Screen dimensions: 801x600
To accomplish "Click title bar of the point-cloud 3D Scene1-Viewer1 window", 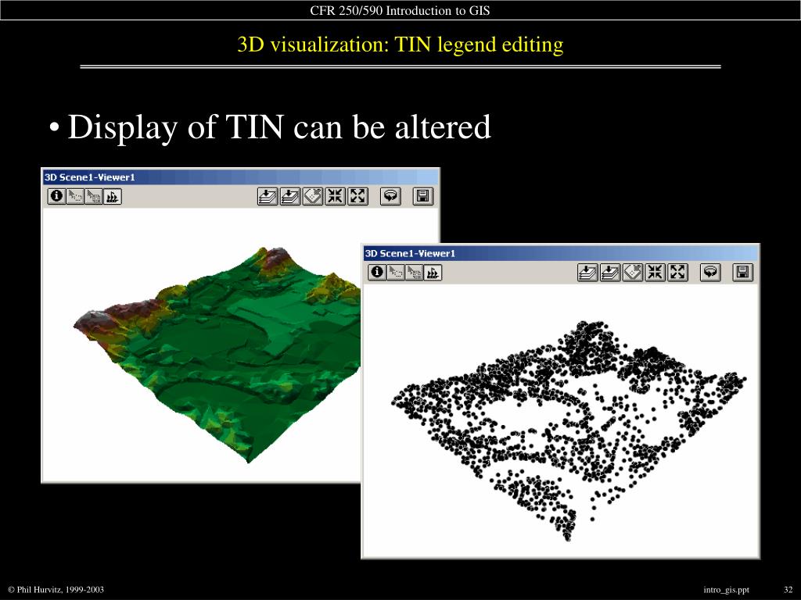I will pos(561,253).
